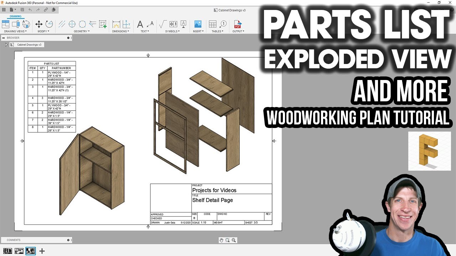Click the "HARDWOOD - 1/4" - 26" X 1.5"" cell
The image size is (456, 256).
tap(61, 129)
